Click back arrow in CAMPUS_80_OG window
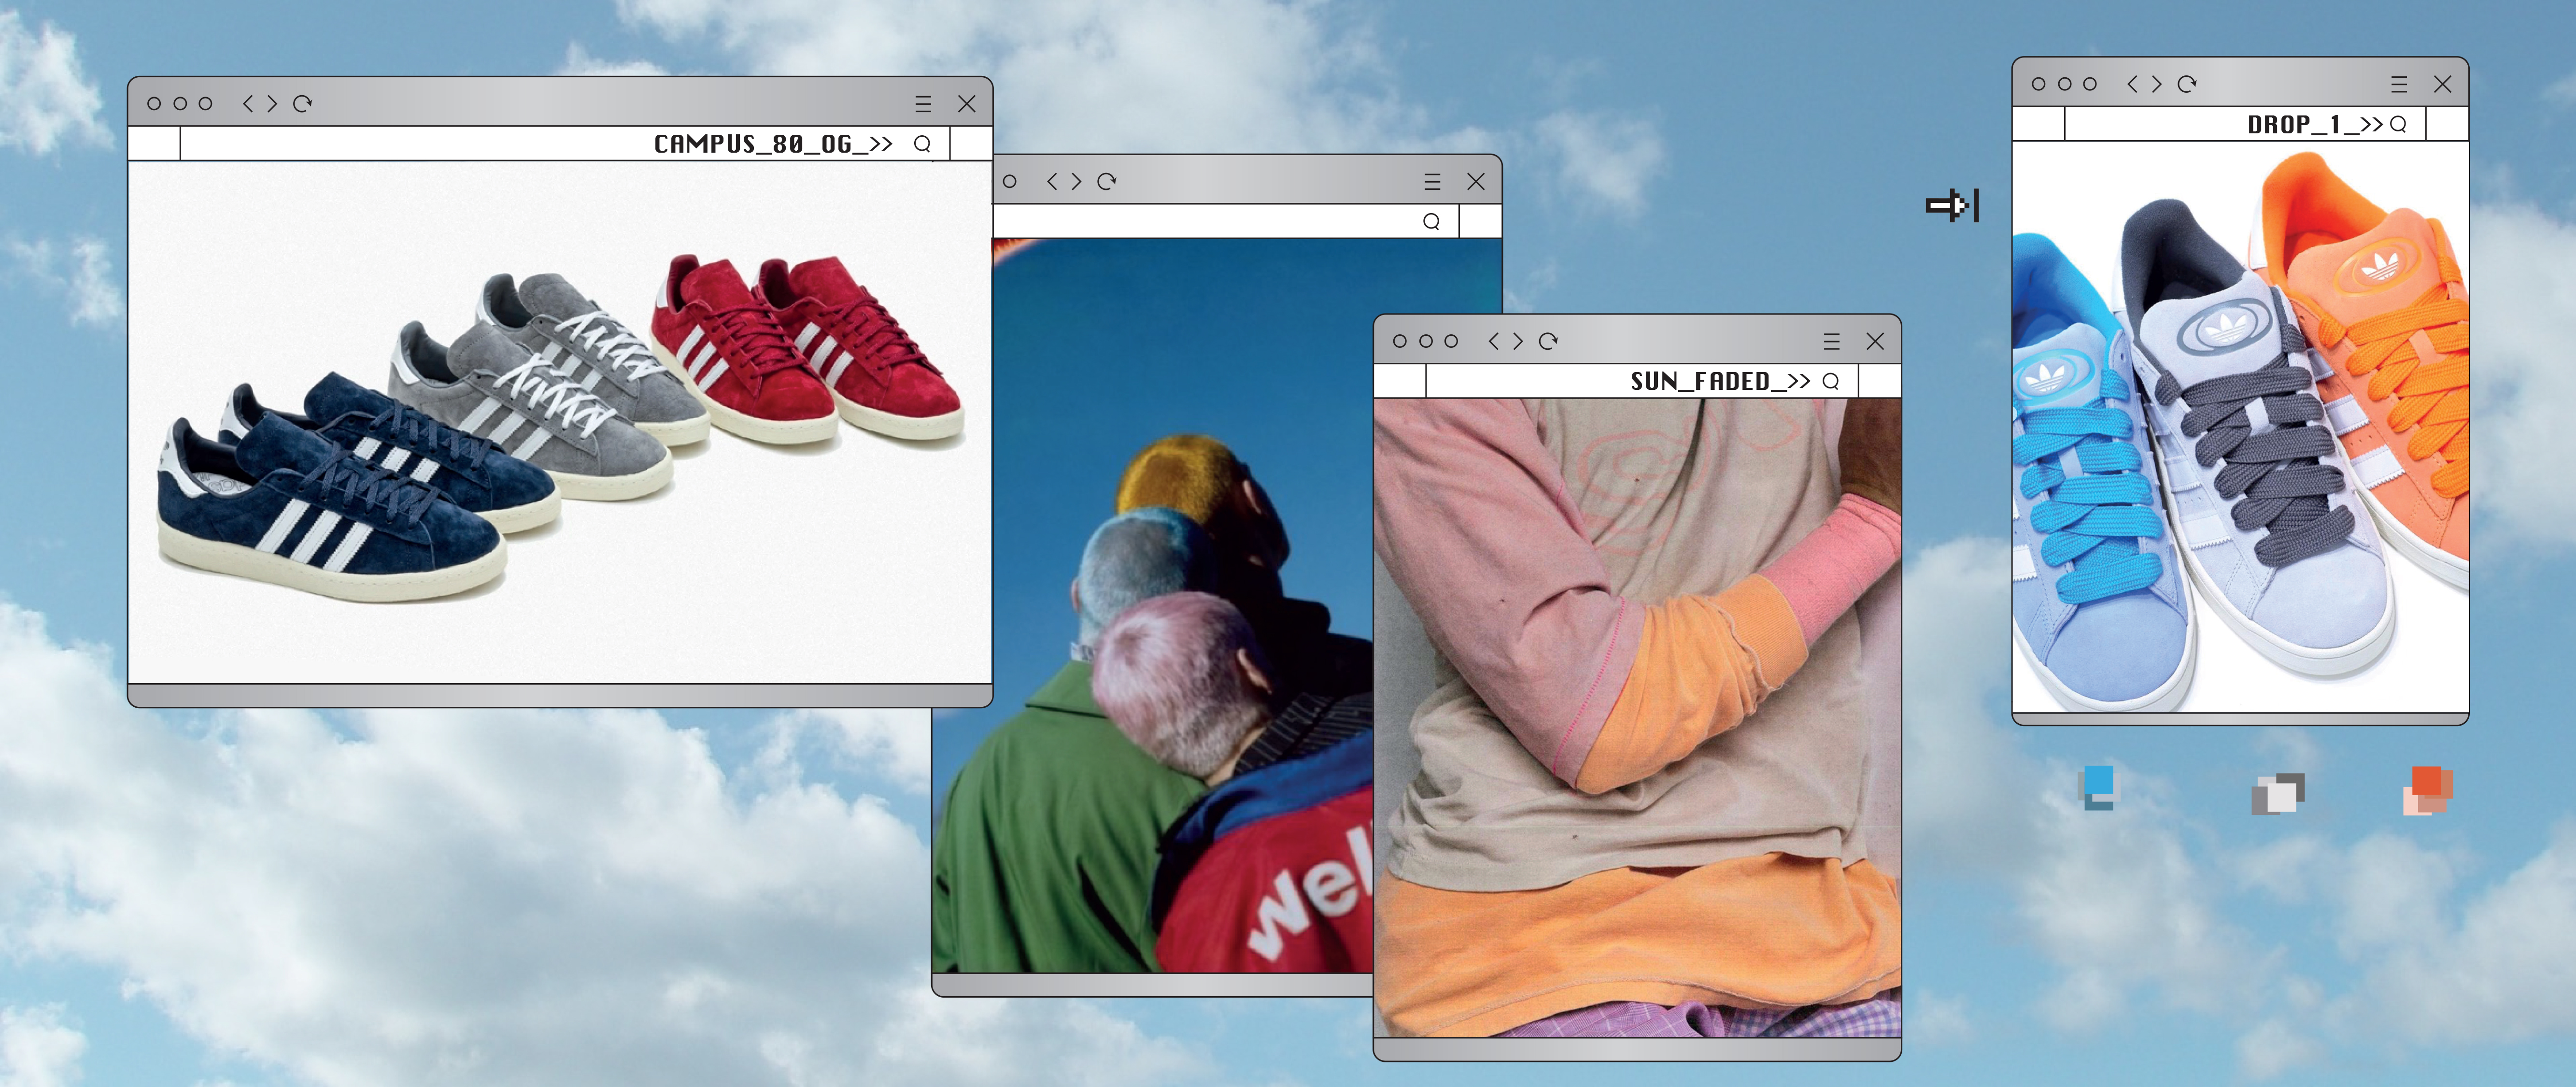The height and width of the screenshot is (1087, 2576). pos(248,104)
